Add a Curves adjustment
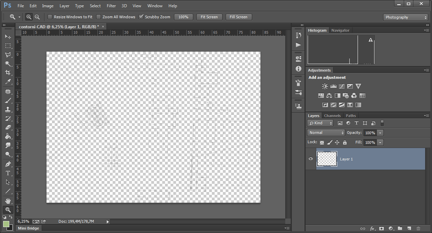This screenshot has width=432, height=233. point(341,86)
